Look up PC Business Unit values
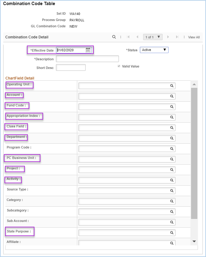The height and width of the screenshot is (257, 206). (172, 159)
